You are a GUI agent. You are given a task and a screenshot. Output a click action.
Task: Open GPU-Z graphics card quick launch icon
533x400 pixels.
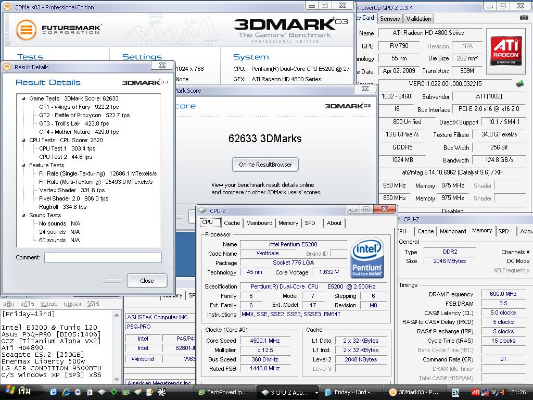tap(126, 392)
